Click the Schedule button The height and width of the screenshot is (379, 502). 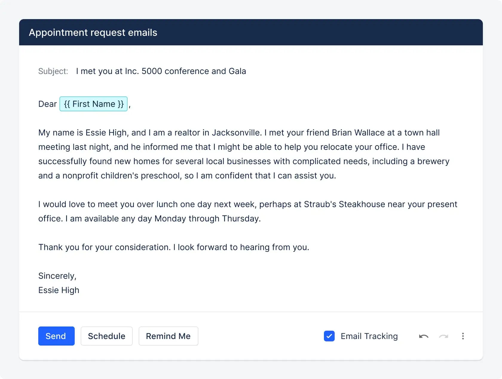(106, 336)
